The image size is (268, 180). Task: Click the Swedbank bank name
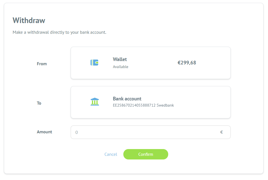165,105
